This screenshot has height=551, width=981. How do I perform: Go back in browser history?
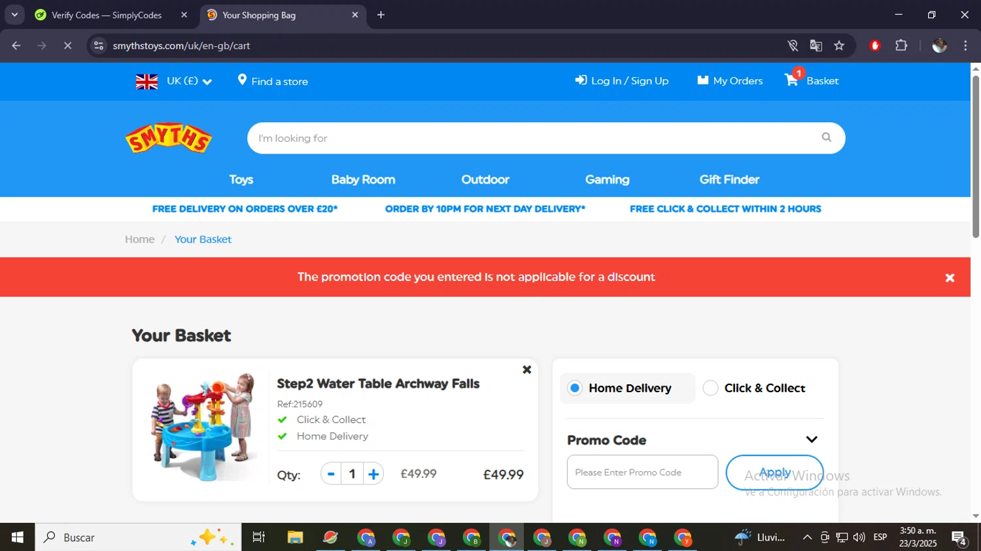point(16,45)
